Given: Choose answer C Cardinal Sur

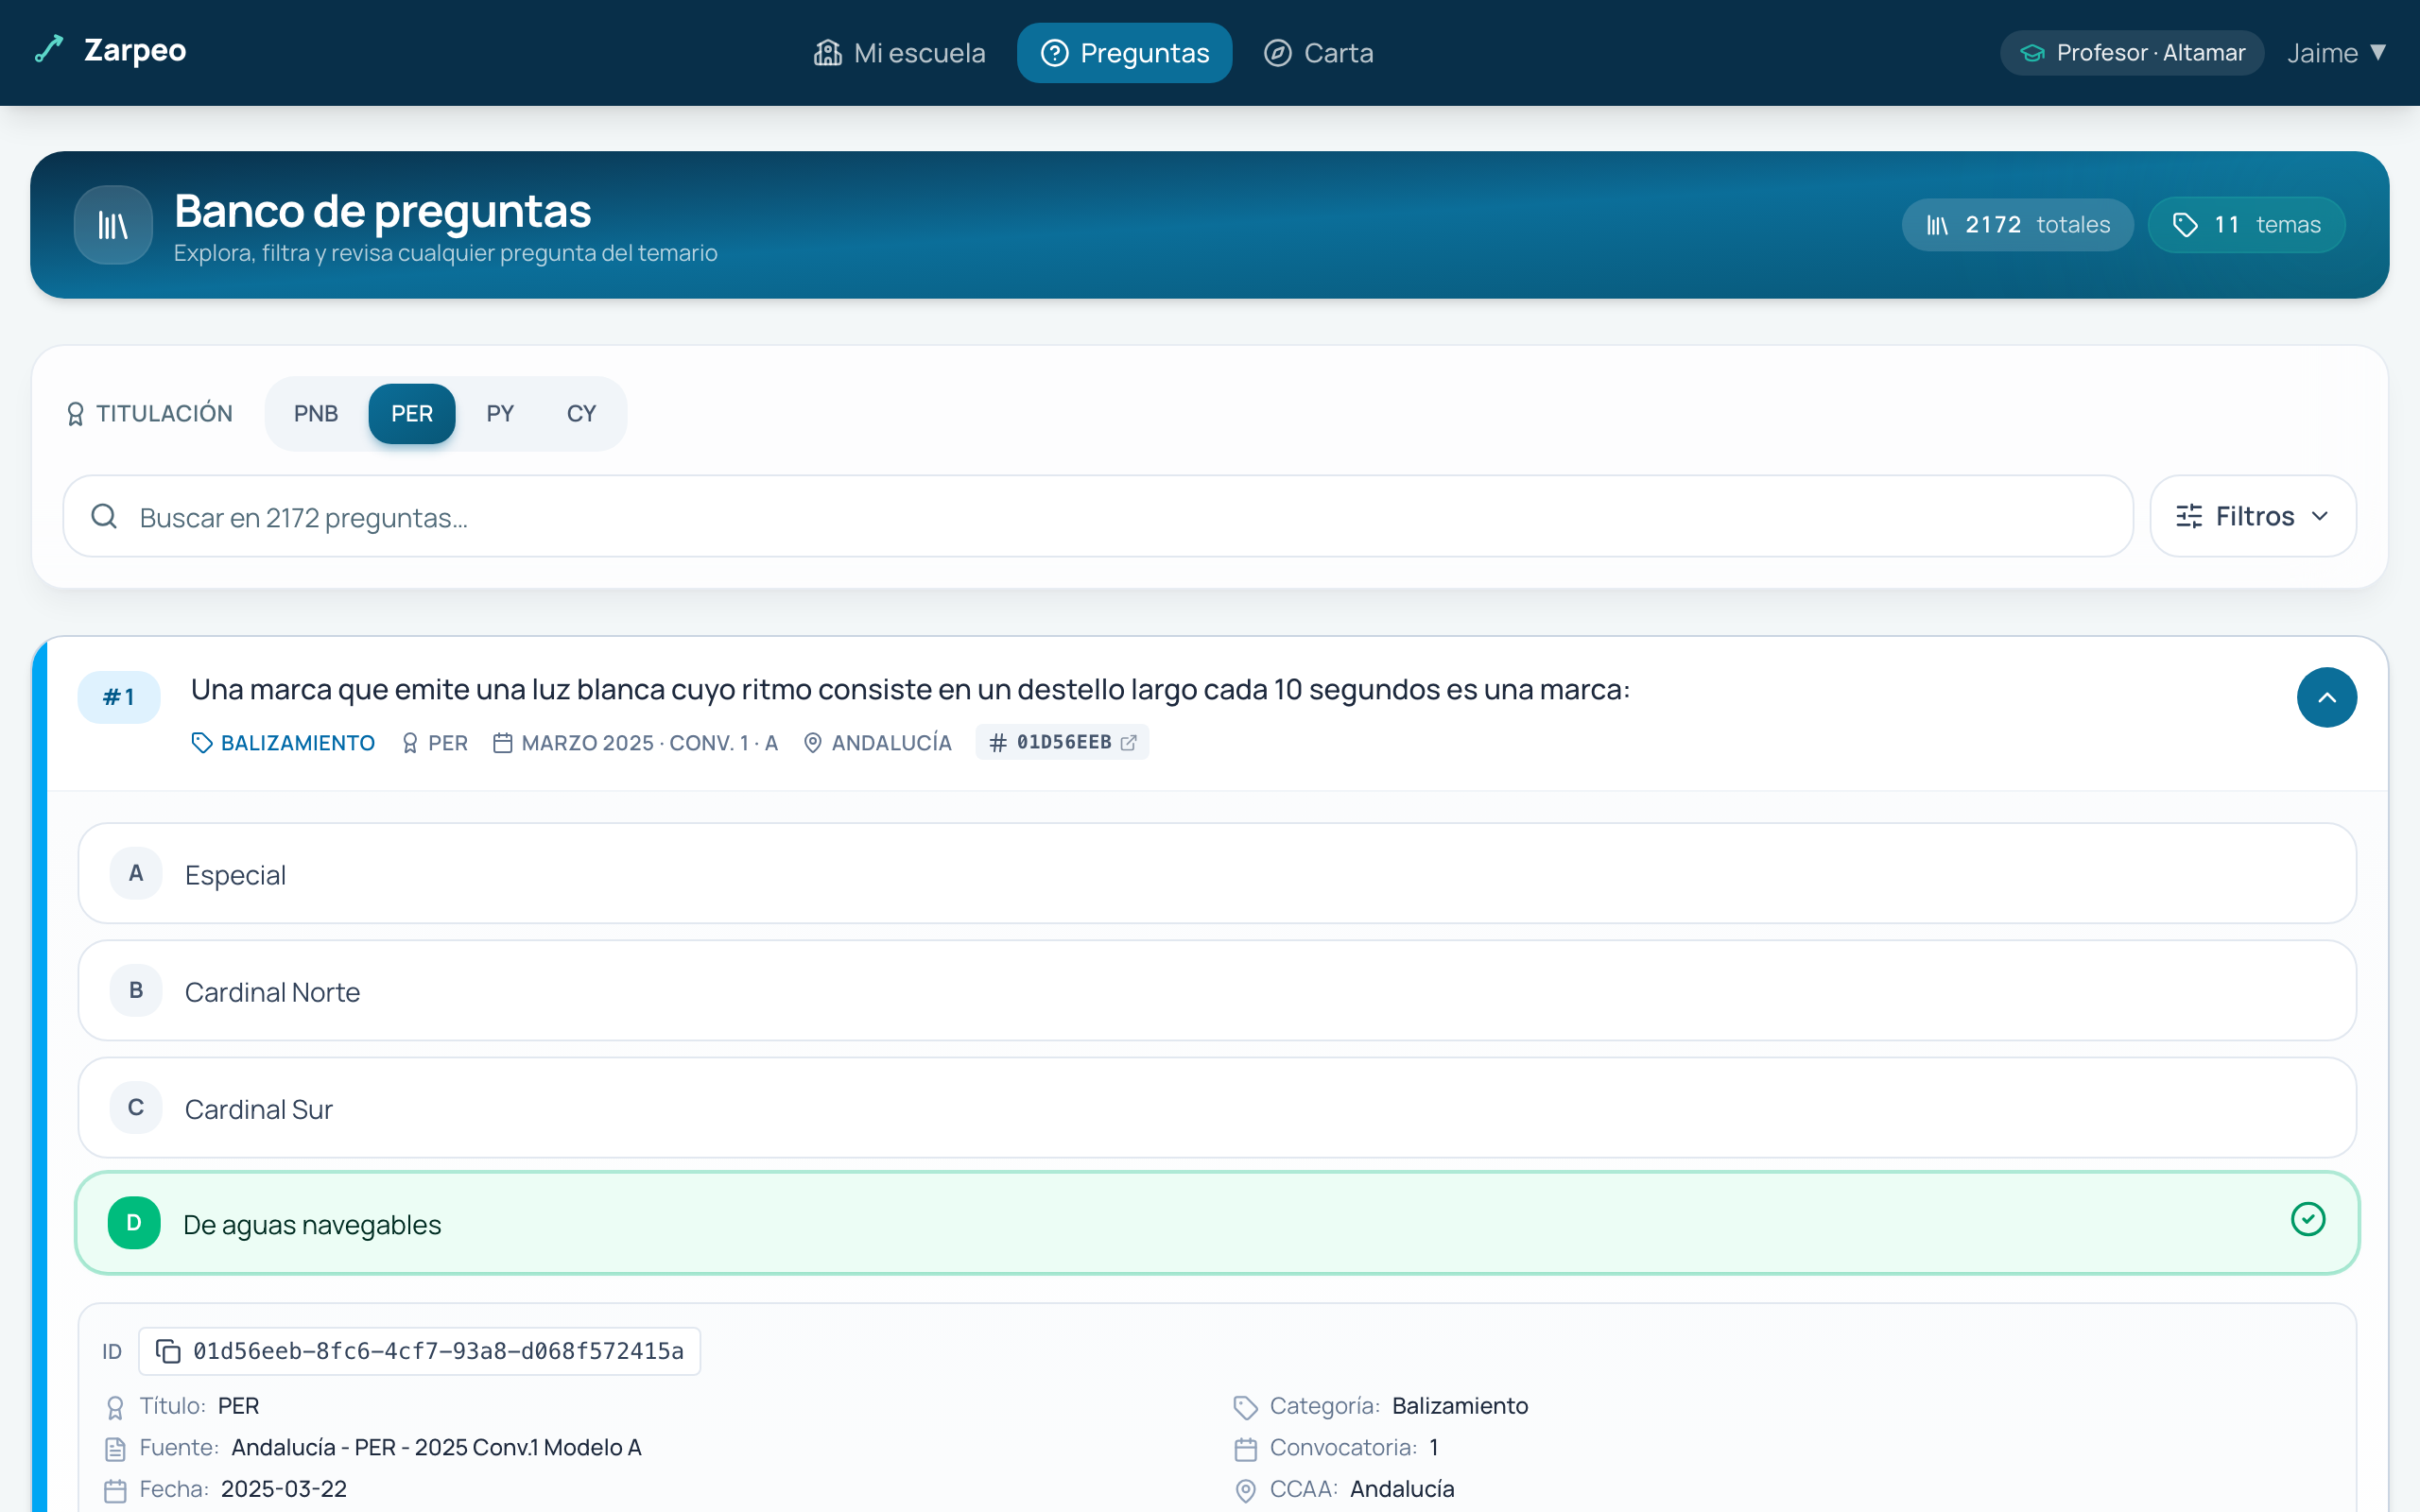Looking at the screenshot, I should point(1217,1107).
